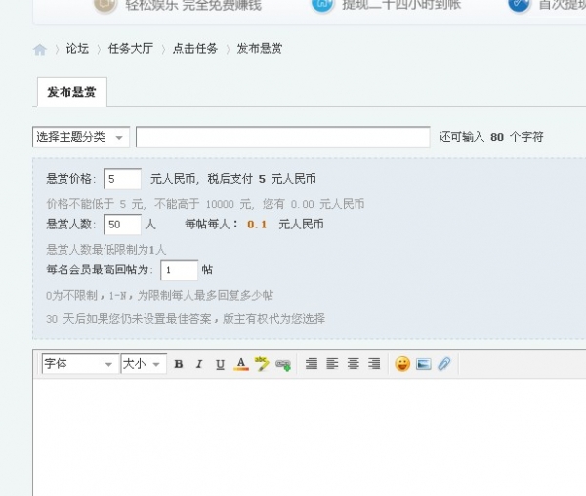Image resolution: width=586 pixels, height=496 pixels.
Task: Insert a smiley emoticon
Action: (402, 364)
